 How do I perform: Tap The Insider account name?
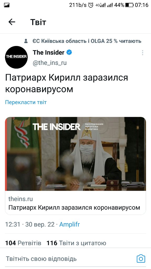click(x=48, y=53)
